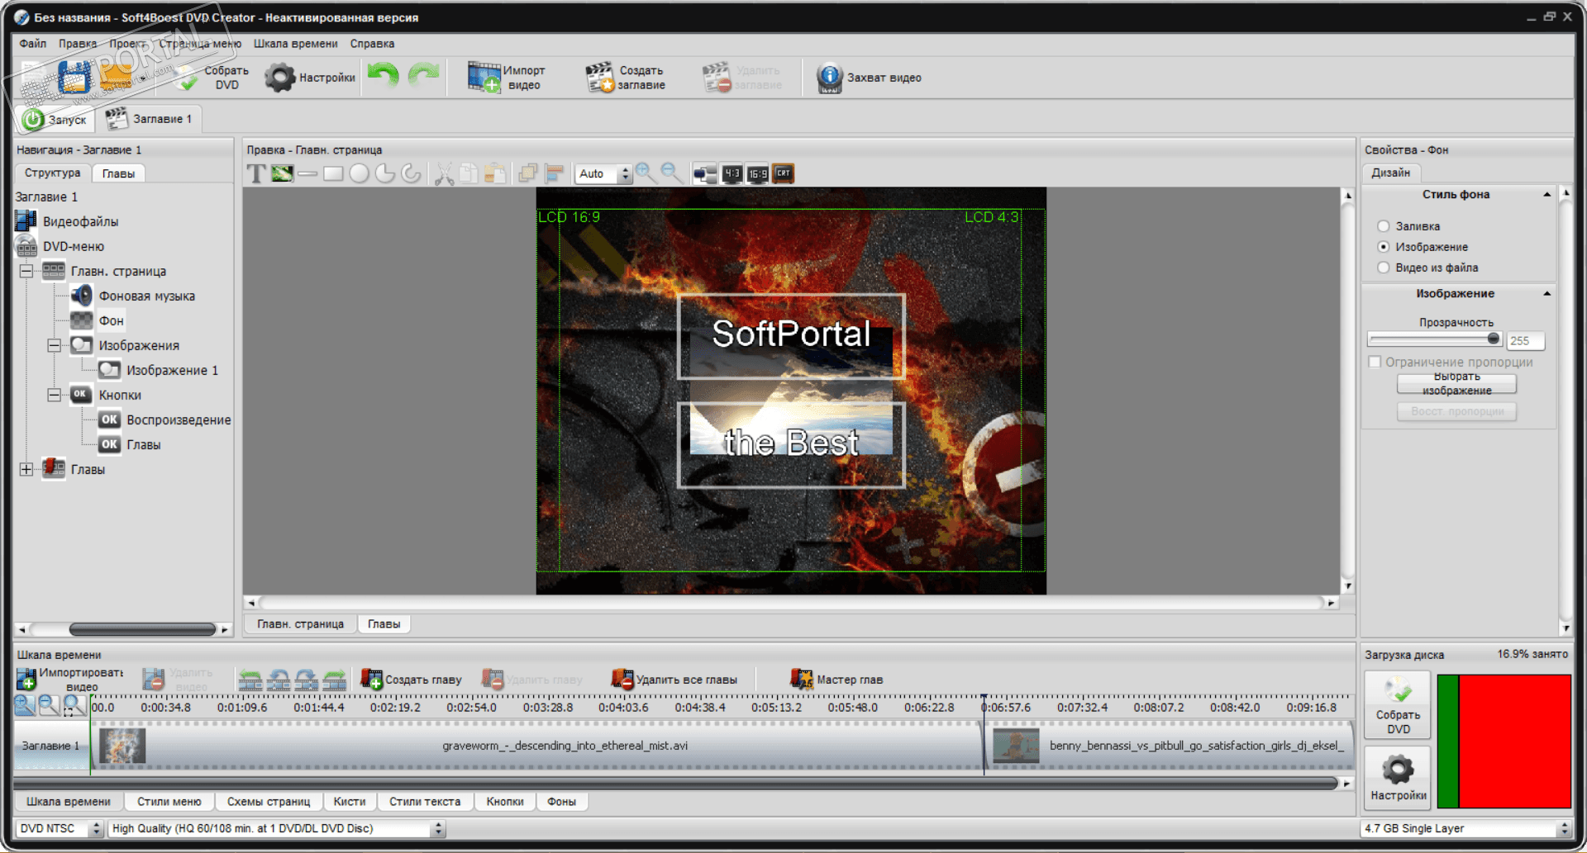Switch to the Стили меню tab
Viewport: 1587px width, 853px height.
click(169, 801)
